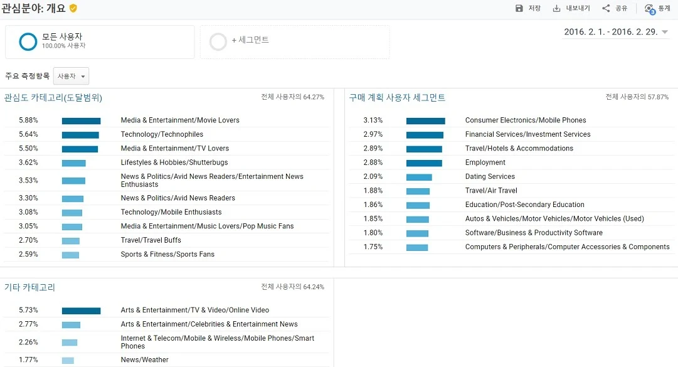The height and width of the screenshot is (367, 678).
Task: Click the 3.13% Mobile Phones bar
Action: pyautogui.click(x=425, y=121)
